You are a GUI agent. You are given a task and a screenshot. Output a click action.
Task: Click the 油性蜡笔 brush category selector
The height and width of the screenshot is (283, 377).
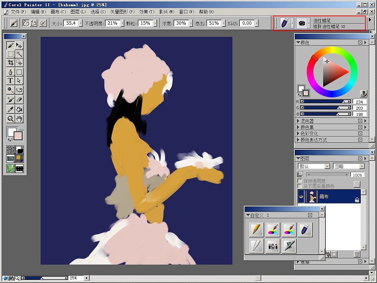(x=284, y=23)
